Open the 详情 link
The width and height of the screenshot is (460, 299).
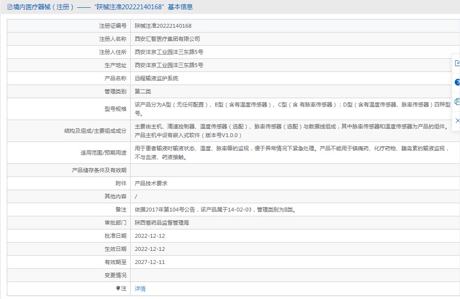pos(140,289)
